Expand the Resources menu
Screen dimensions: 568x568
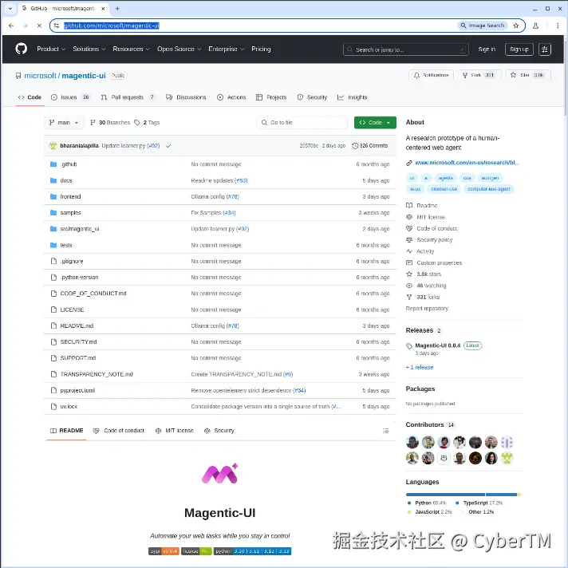(x=131, y=49)
